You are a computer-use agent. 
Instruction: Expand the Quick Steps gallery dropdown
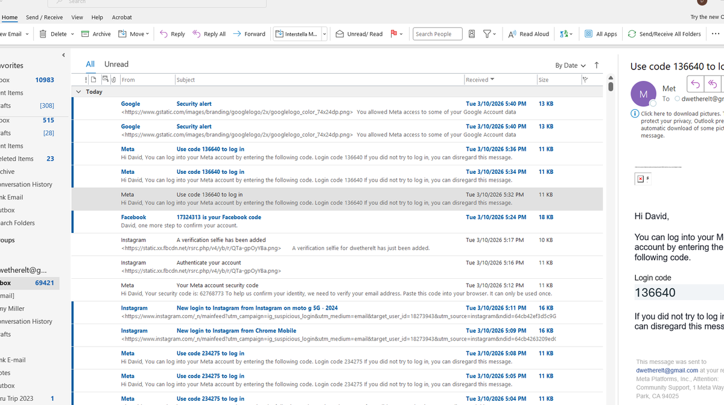(324, 34)
